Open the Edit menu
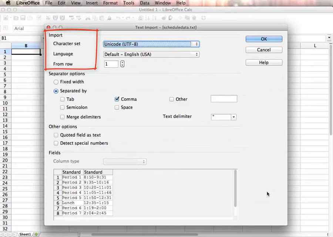Viewport: 333px width, 237px height. pyautogui.click(x=61, y=3)
